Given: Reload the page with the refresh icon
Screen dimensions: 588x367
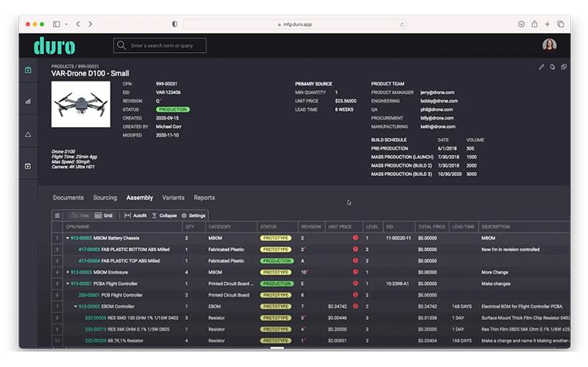Looking at the screenshot, I should coord(401,24).
